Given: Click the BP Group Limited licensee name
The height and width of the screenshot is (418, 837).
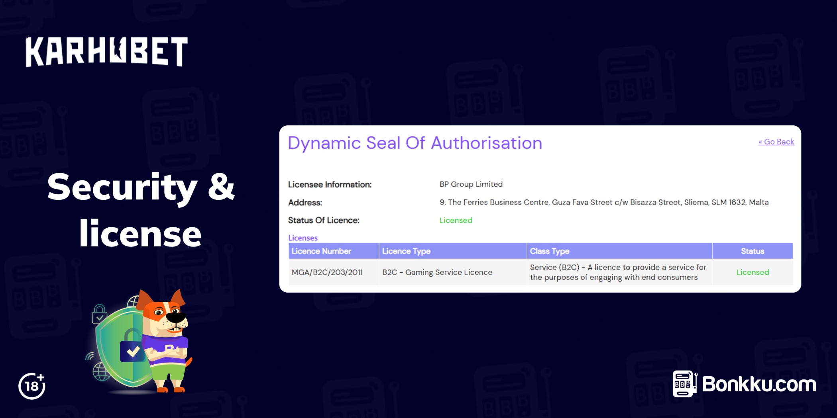Looking at the screenshot, I should pyautogui.click(x=471, y=184).
